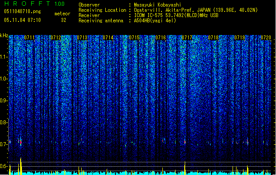The height and width of the screenshot is (175, 276).
Task: Click the HROFFT 1.0.0 title text
Action: click(35, 3)
